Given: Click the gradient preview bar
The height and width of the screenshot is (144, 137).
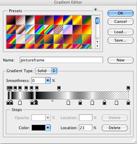Looking at the screenshot, I should pyautogui.click(x=68, y=95).
